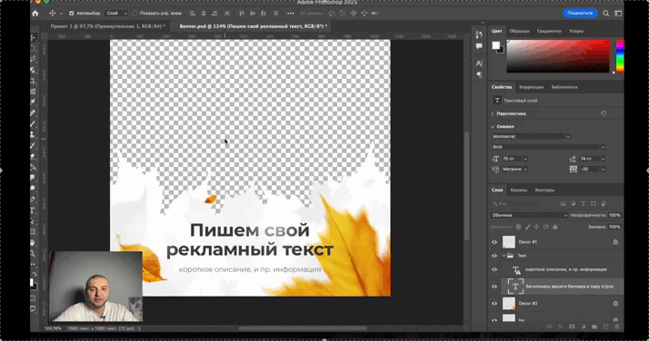
Task: Switch to the Библиотеки tab
Action: tap(564, 87)
